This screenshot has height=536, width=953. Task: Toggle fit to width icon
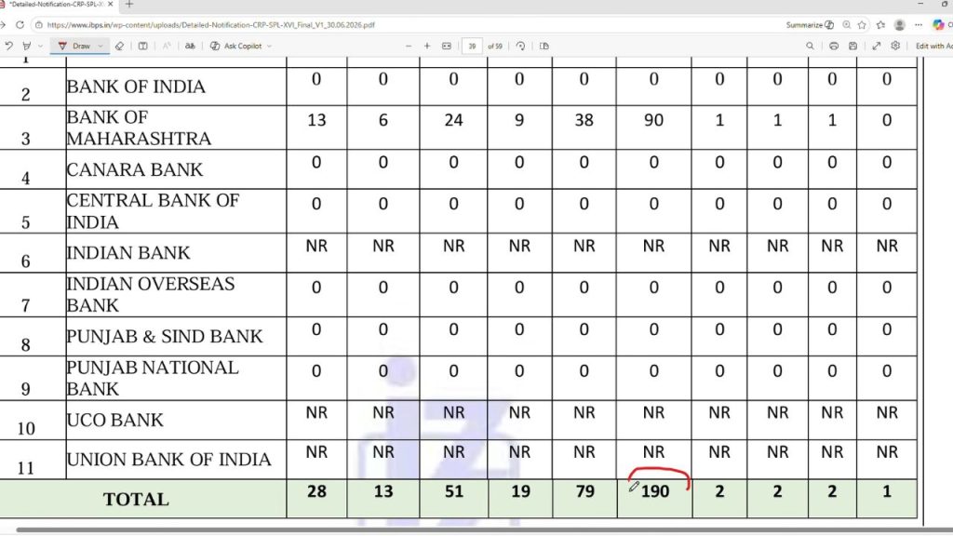(447, 47)
